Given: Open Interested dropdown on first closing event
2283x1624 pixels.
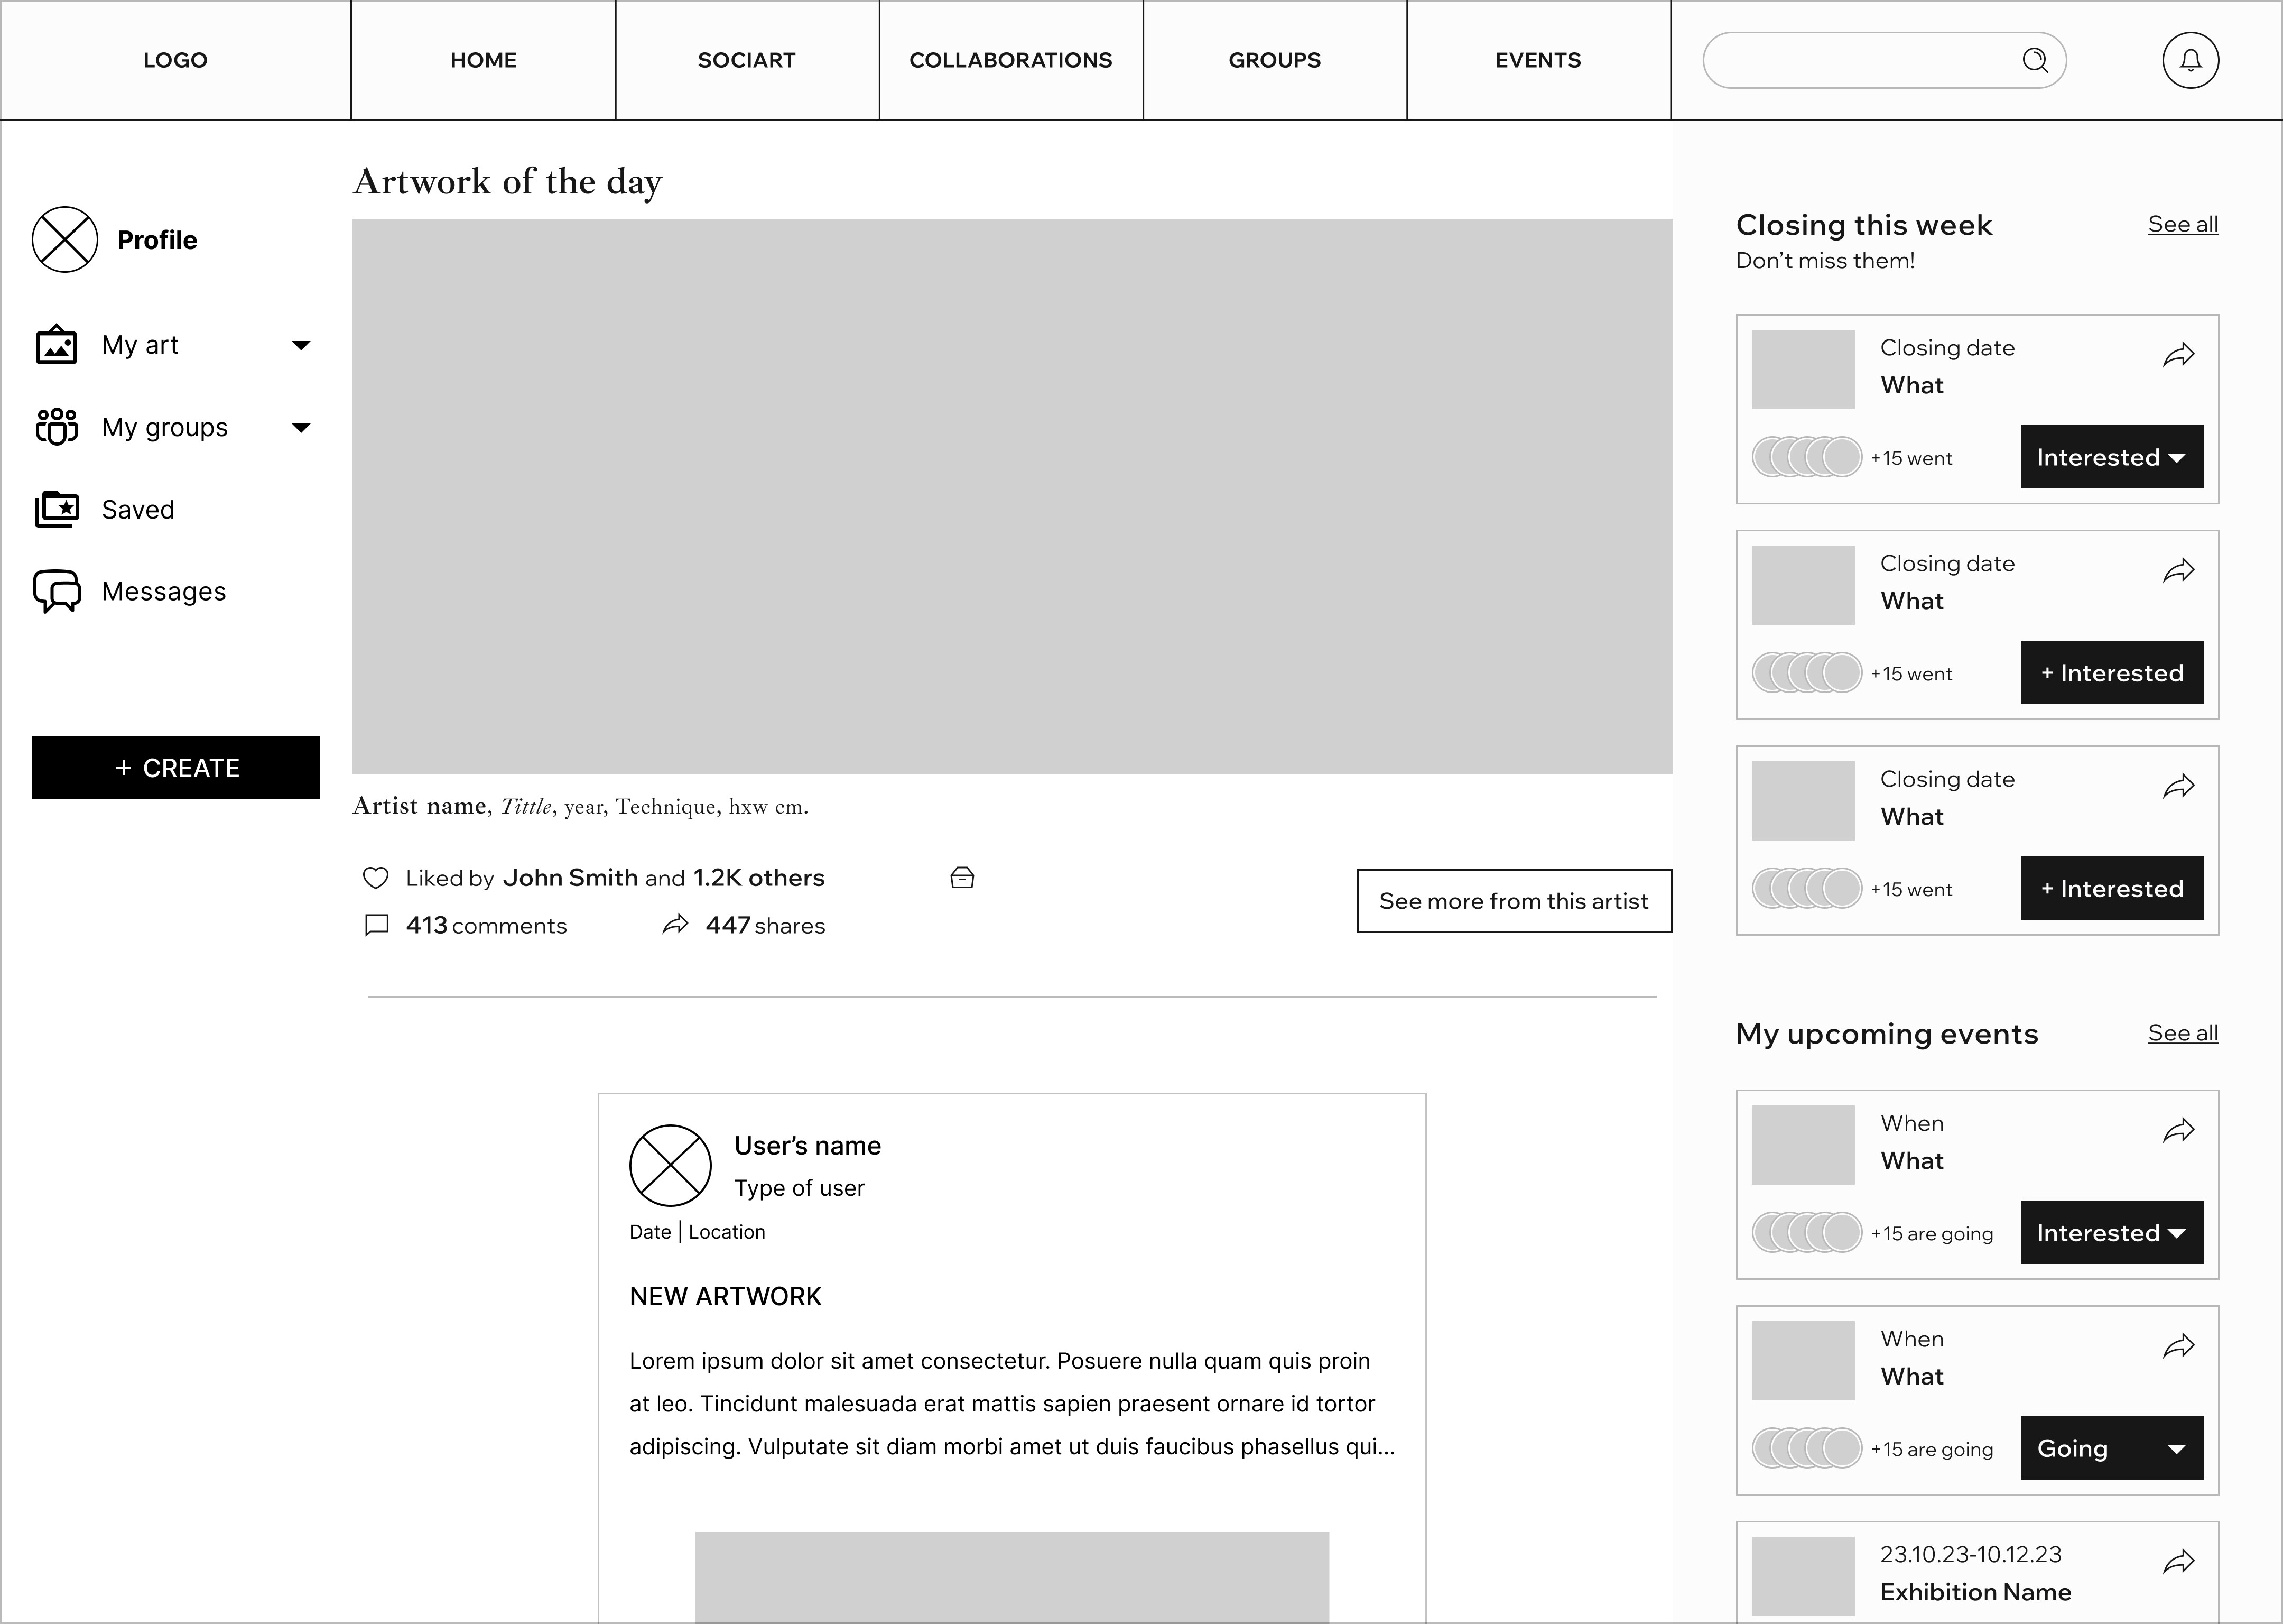Looking at the screenshot, I should [2111, 457].
